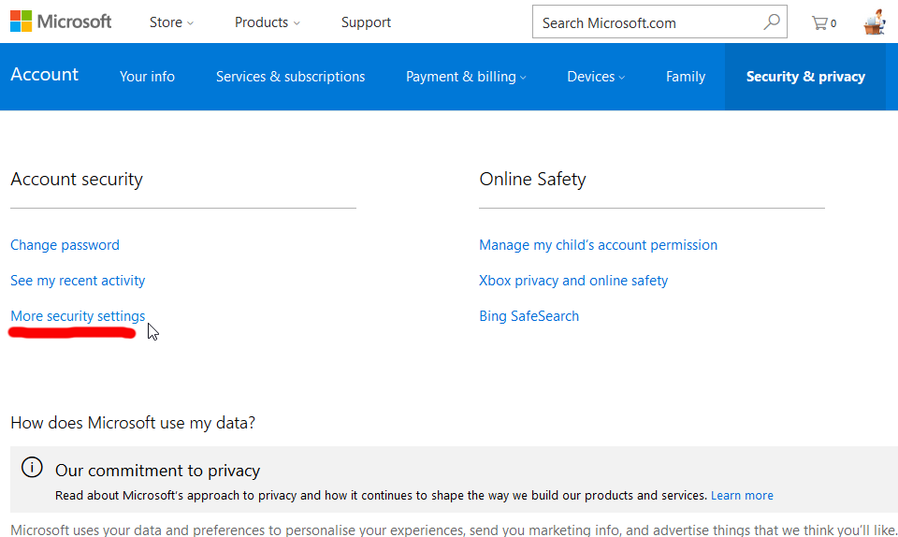This screenshot has width=898, height=537.
Task: Click the search magnifier icon
Action: [772, 22]
